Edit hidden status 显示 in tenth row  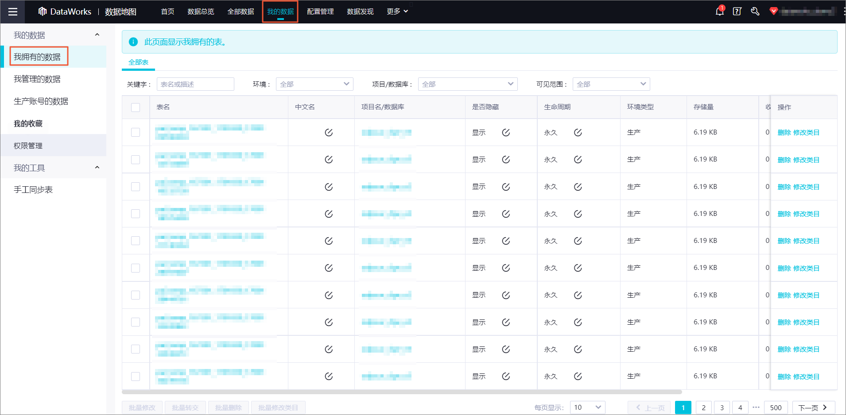506,376
